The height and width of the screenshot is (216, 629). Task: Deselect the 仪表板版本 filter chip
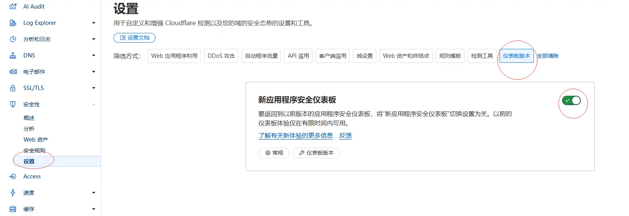(x=517, y=56)
